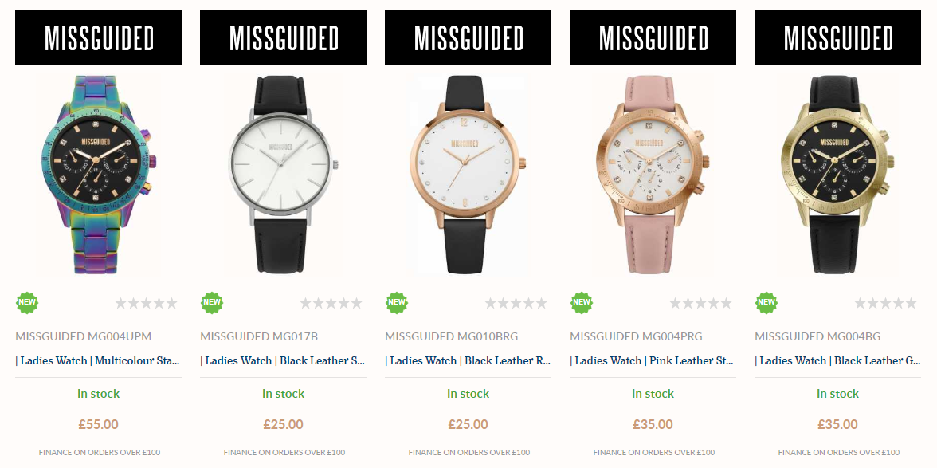
Task: Click Finance On Orders Over £100 under MG004BG
Action: tap(838, 453)
